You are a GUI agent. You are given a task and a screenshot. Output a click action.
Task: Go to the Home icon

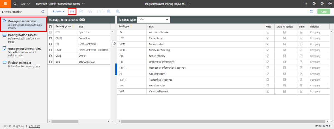(x=15, y=4)
